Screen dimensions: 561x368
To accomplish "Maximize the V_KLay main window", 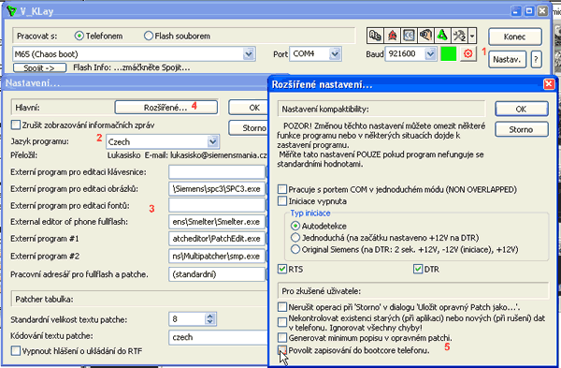I will (x=529, y=11).
